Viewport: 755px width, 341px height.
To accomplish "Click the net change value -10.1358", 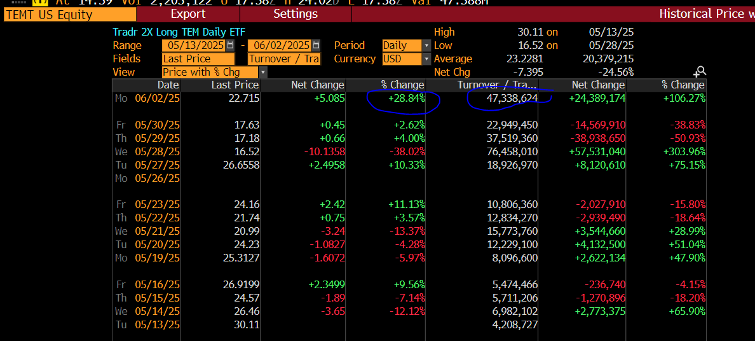I will (325, 151).
